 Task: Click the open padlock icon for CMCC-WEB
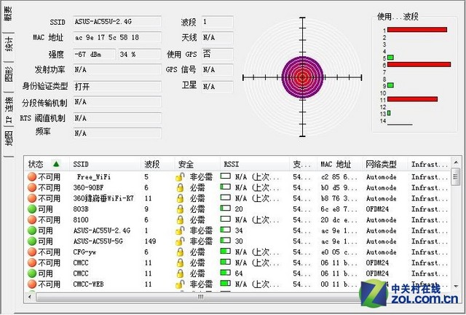[x=180, y=284]
